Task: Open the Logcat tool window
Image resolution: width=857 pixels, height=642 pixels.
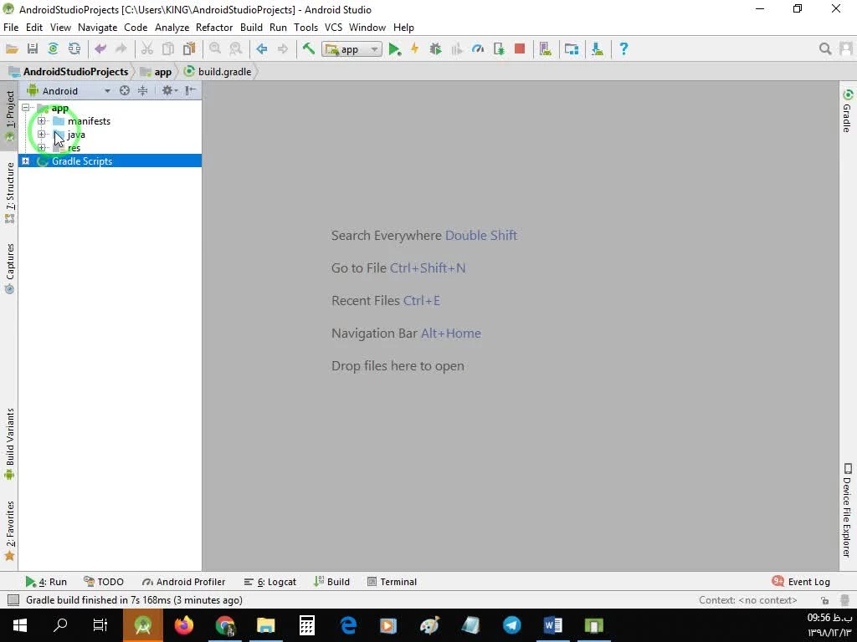Action: pyautogui.click(x=270, y=582)
